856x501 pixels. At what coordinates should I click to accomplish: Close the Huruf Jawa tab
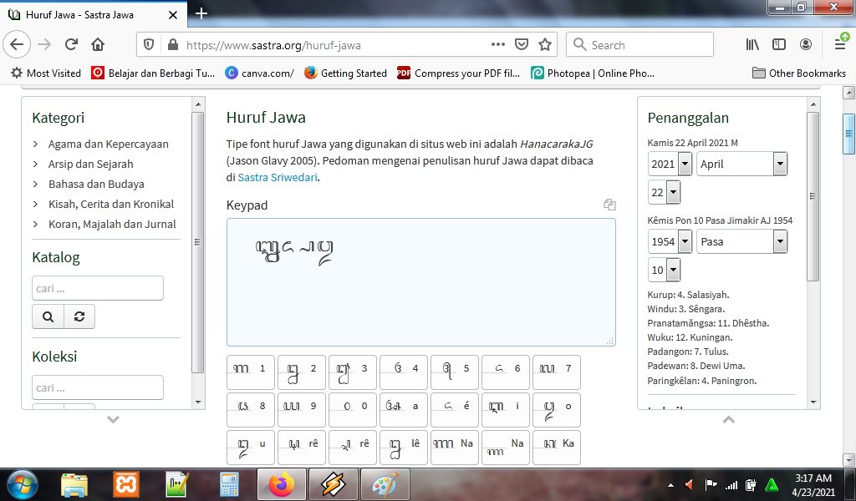172,15
